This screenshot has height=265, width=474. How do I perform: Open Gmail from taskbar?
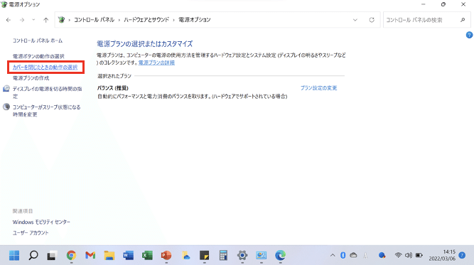(x=90, y=255)
